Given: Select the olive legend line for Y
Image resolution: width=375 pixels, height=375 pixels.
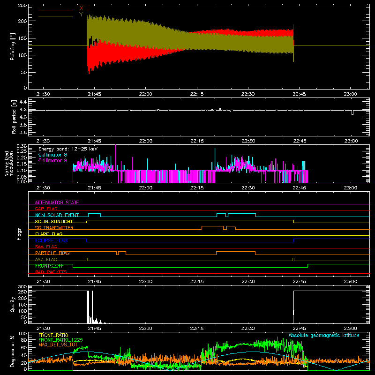Looking at the screenshot, I should point(56,16).
